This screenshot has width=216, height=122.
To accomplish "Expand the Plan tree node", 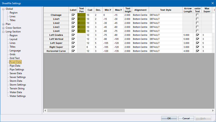I will pyautogui.click(x=3, y=24).
